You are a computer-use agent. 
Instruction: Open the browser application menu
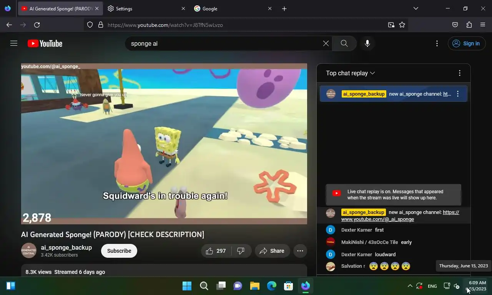483,25
